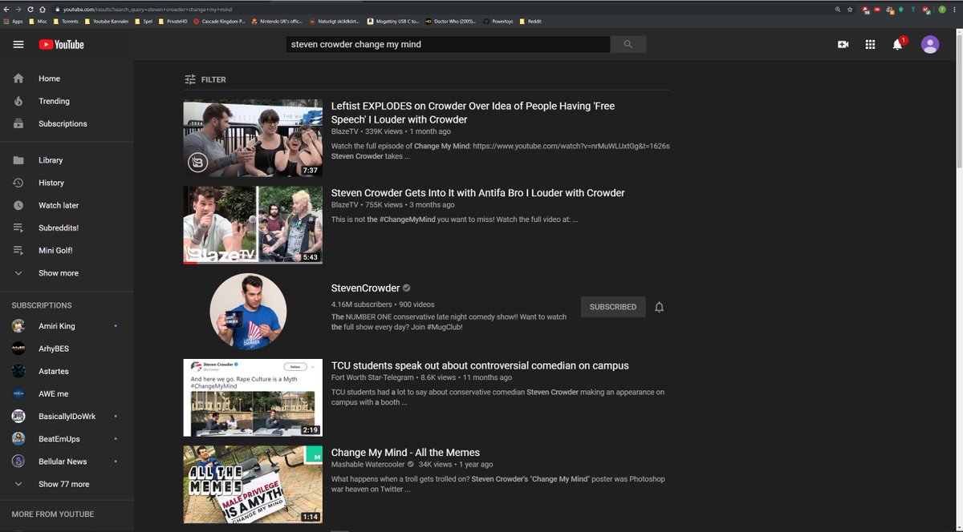963x532 pixels.
Task: Click the browser home button
Action: click(42, 9)
